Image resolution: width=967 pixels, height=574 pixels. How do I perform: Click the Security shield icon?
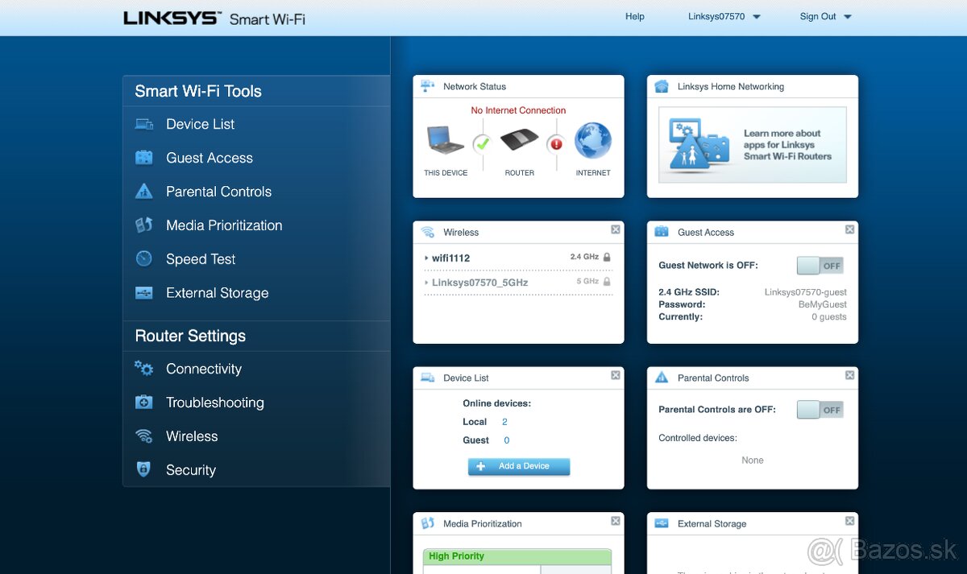tap(144, 470)
